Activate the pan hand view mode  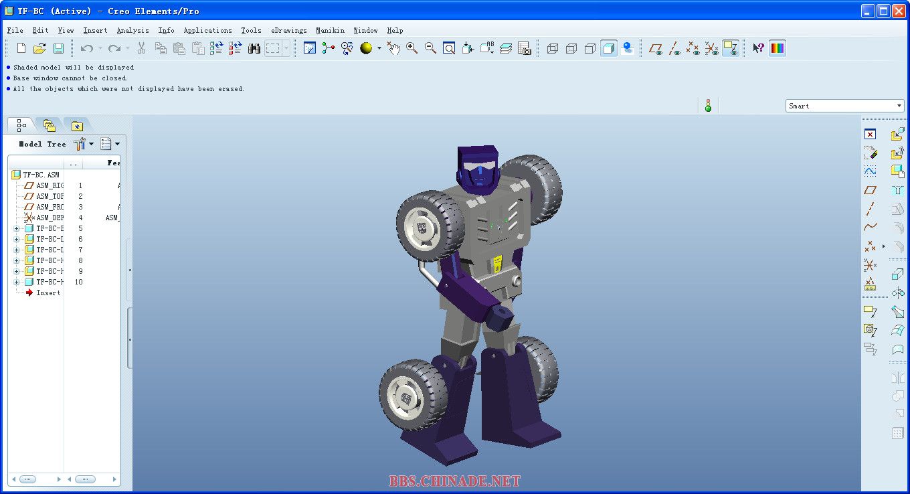pos(393,48)
